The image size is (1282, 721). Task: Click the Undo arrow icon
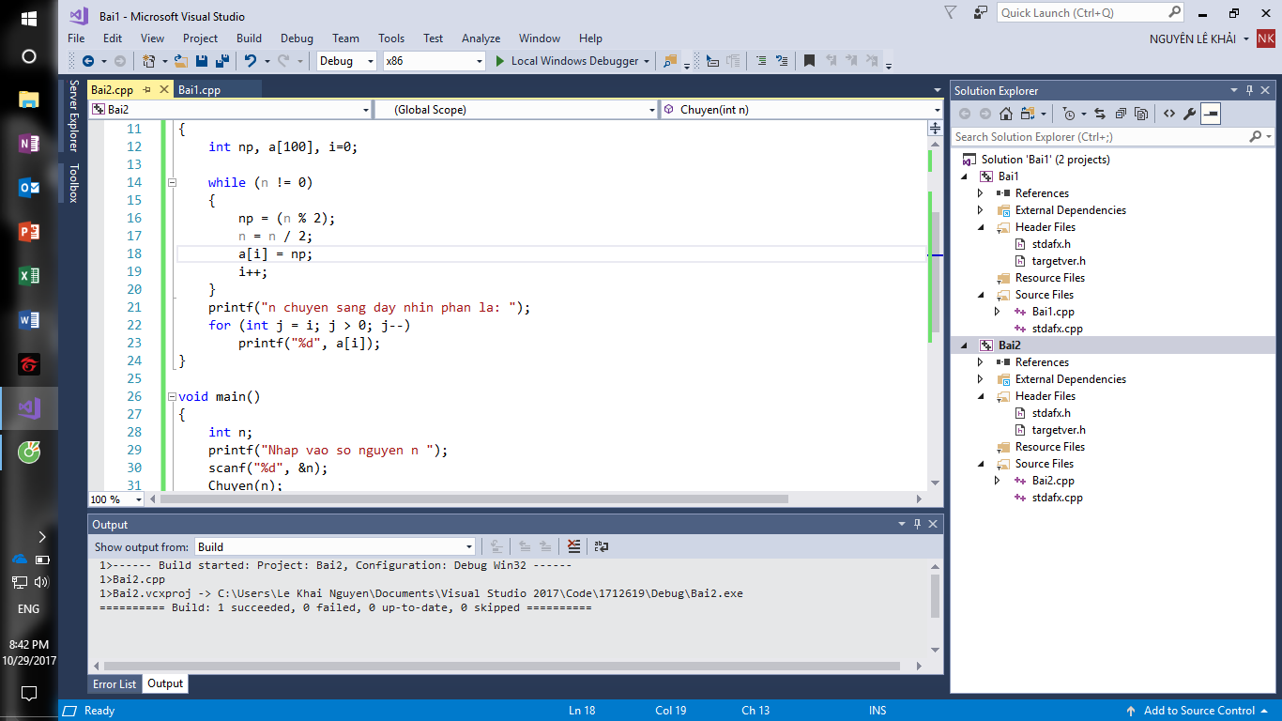click(x=250, y=61)
